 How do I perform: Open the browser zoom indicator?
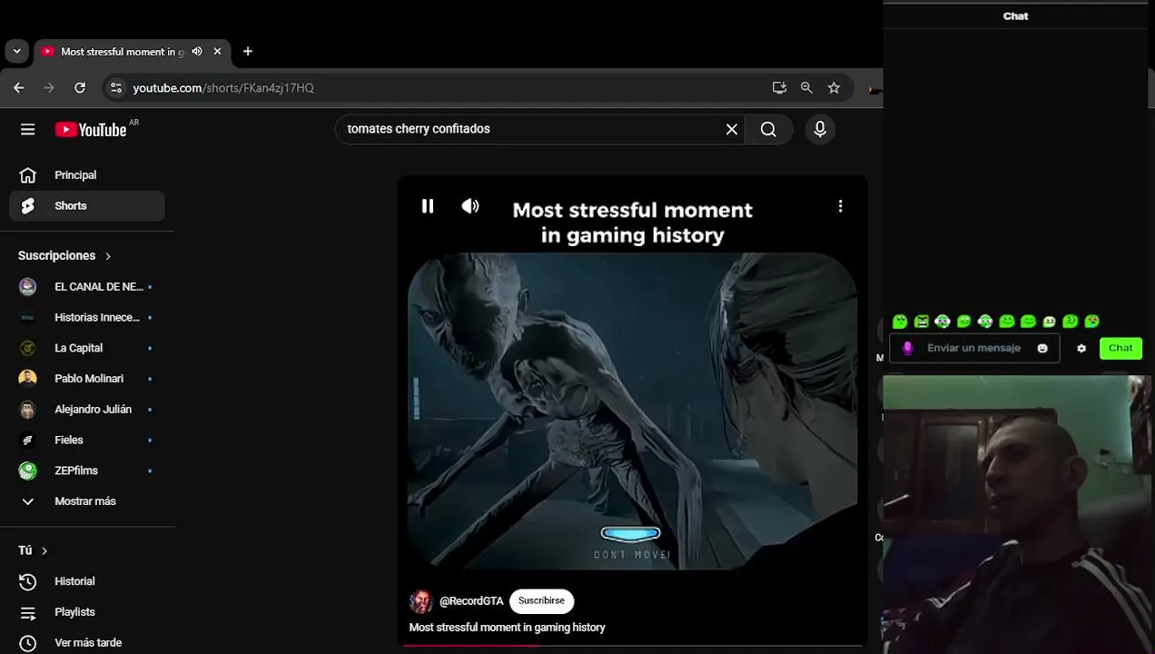[x=806, y=88]
